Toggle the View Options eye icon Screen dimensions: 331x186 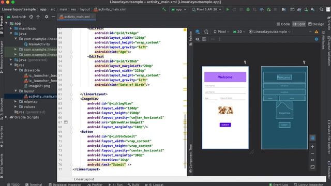tap(198, 39)
